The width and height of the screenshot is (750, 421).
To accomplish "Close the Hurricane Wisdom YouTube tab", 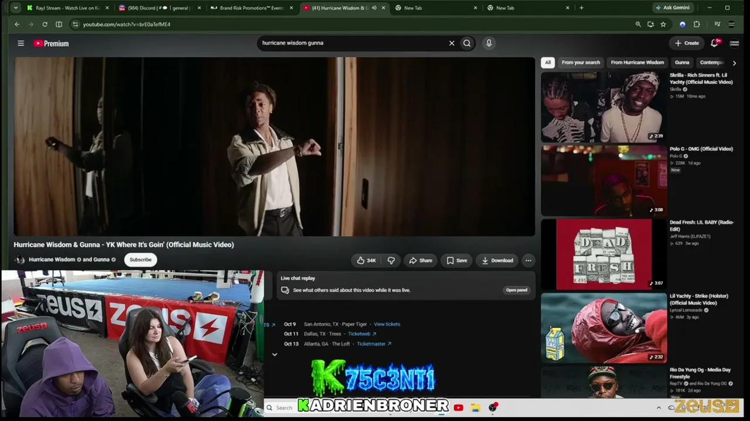I will 384,8.
